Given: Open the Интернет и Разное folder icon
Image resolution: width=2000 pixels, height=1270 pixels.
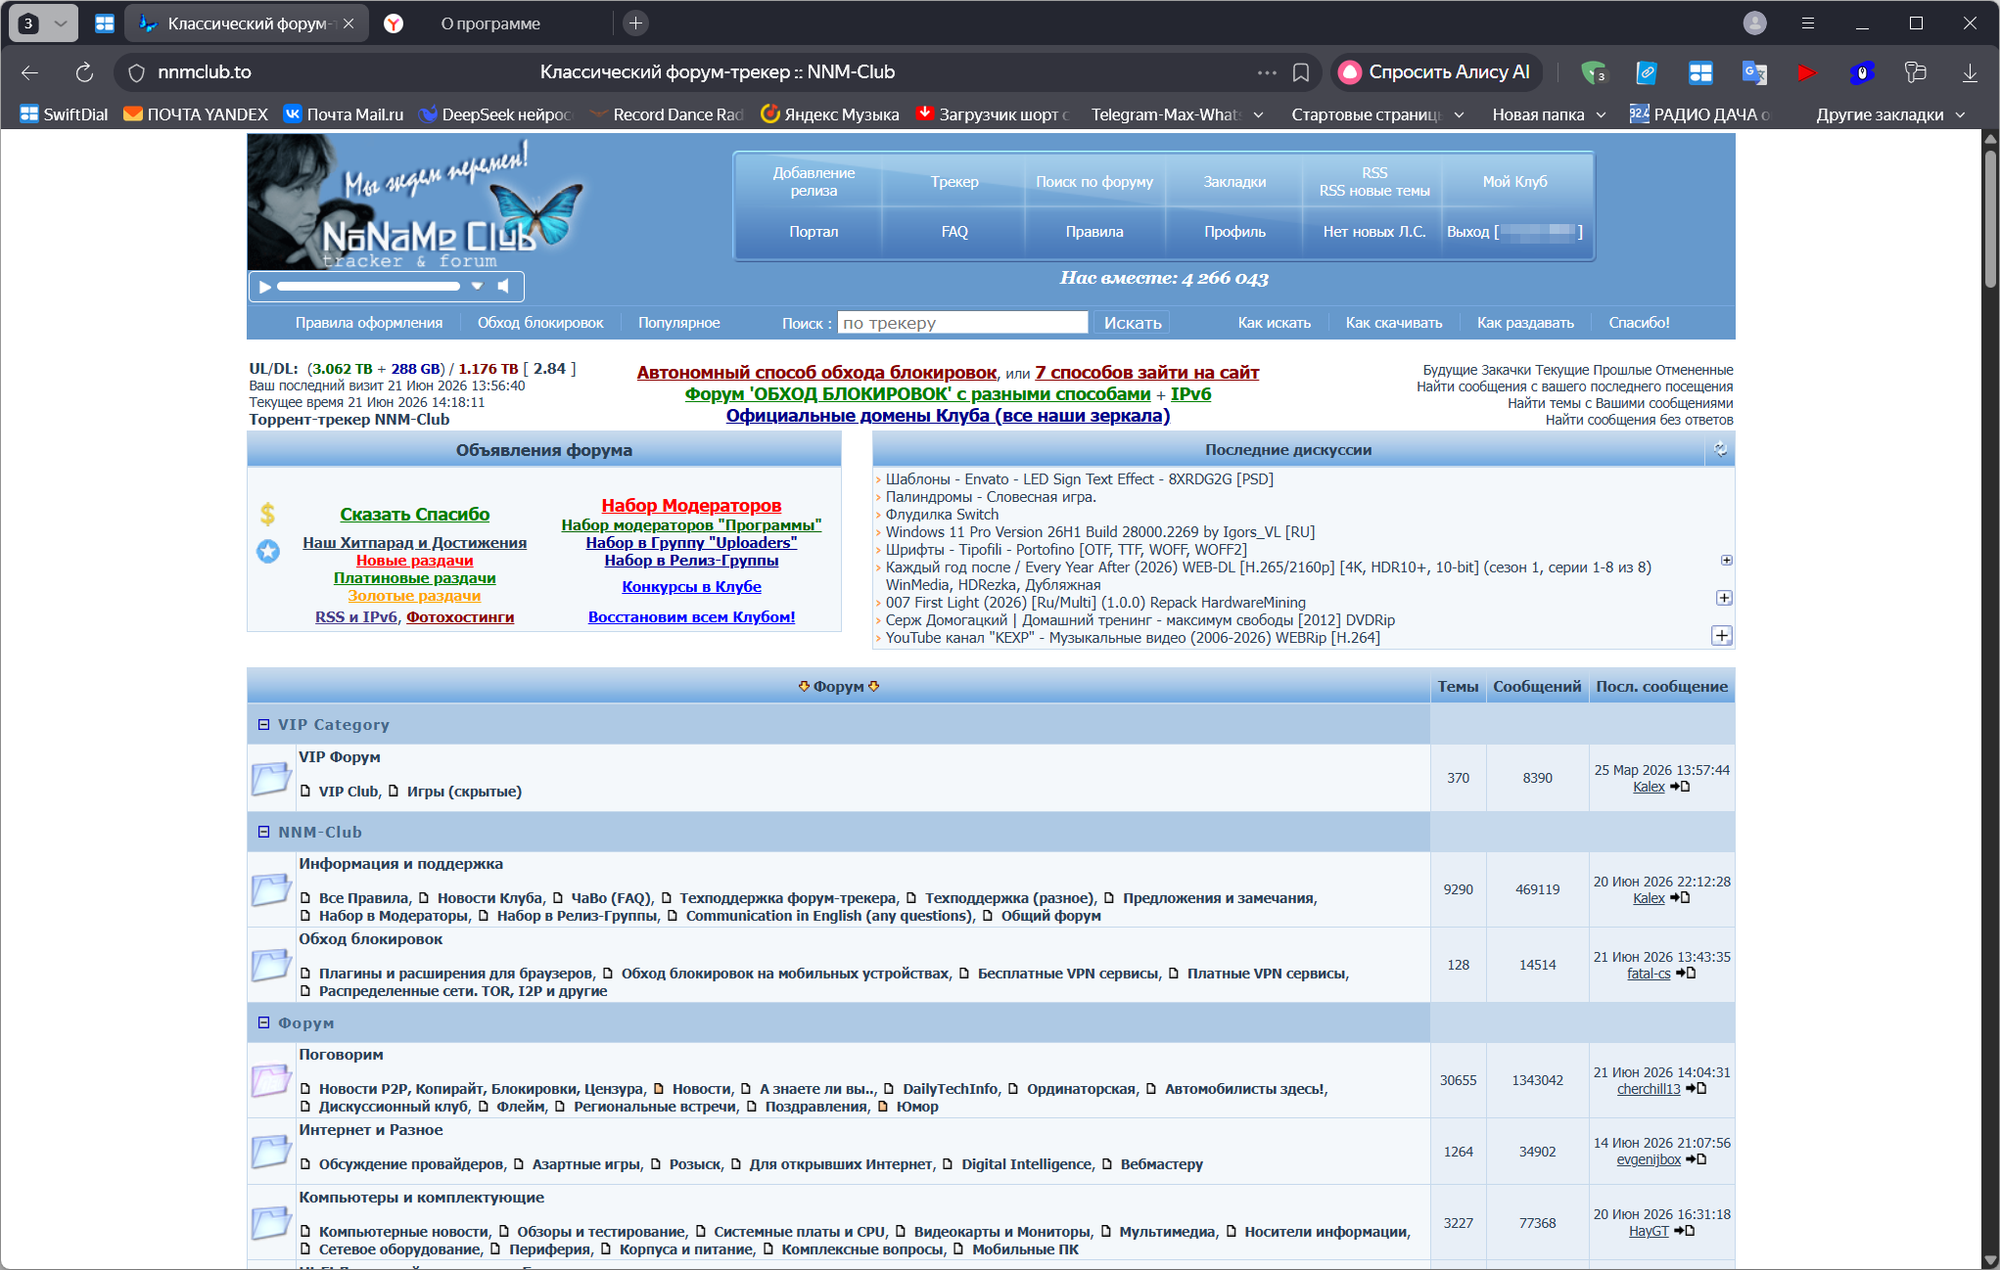Looking at the screenshot, I should click(x=271, y=1152).
